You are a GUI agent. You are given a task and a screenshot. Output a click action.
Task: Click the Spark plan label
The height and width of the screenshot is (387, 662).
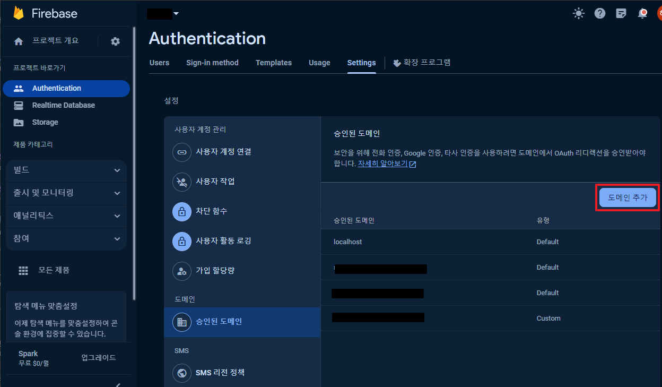pos(28,354)
